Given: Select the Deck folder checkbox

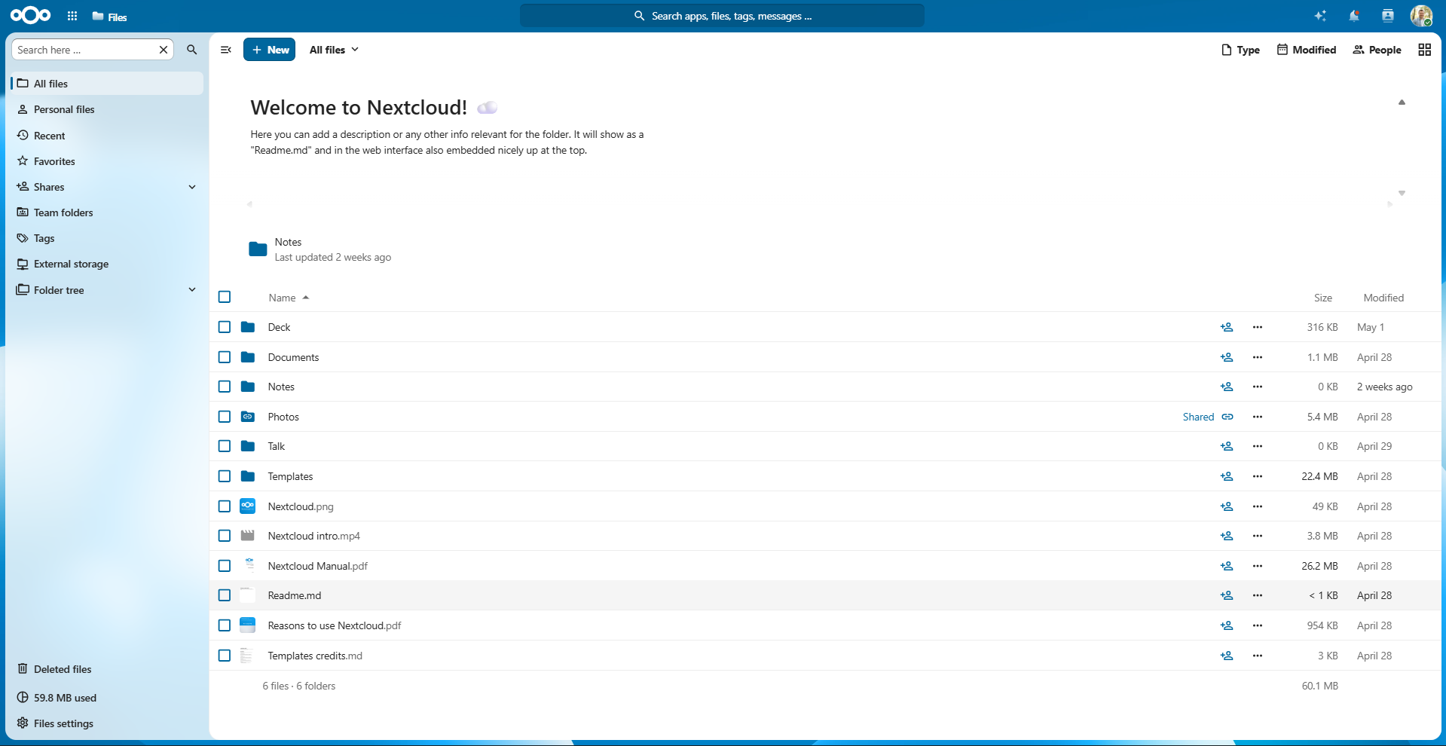Looking at the screenshot, I should [225, 327].
